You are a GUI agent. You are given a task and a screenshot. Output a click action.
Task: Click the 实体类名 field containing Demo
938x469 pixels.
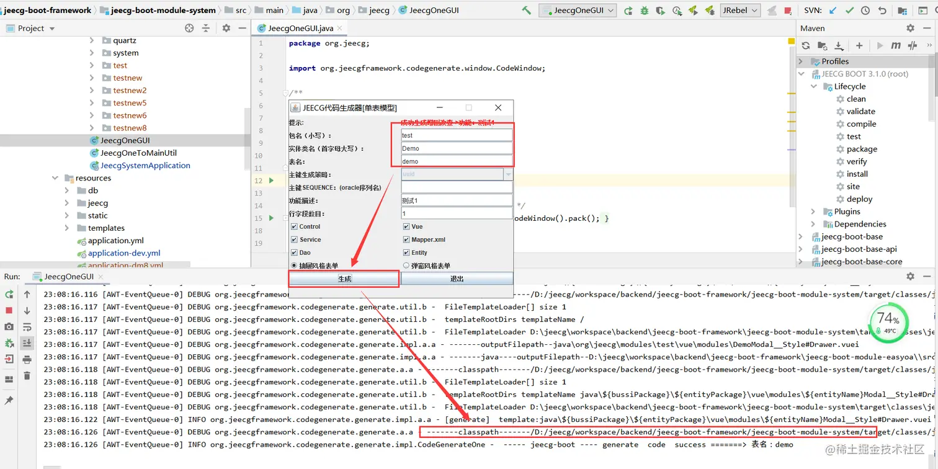457,148
